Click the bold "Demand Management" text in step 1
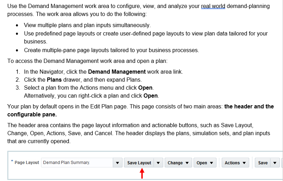 (x=117, y=72)
